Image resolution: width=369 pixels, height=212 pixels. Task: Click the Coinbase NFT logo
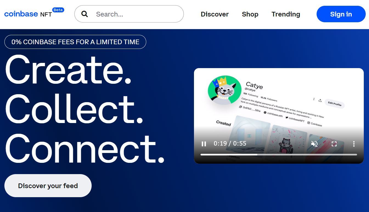(28, 14)
